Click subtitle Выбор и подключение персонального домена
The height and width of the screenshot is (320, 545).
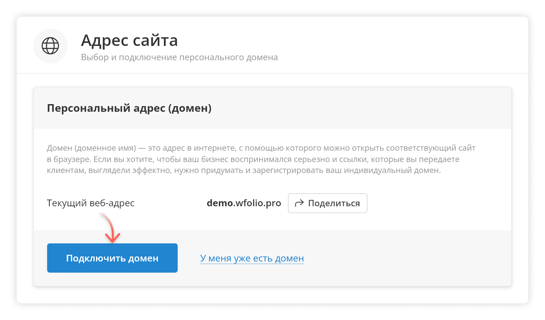[x=179, y=58]
